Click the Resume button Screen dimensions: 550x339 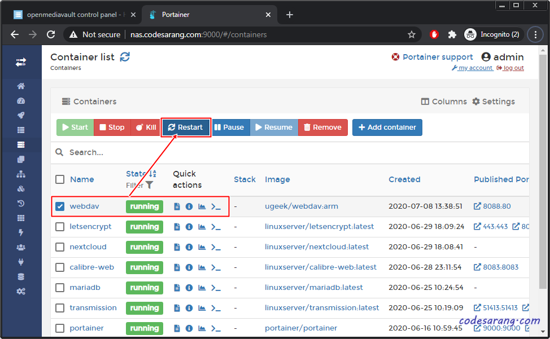[x=274, y=127]
